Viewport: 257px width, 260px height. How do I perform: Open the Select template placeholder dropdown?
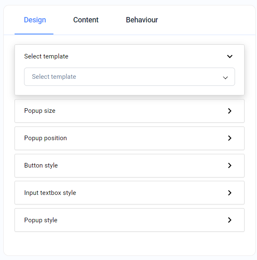pyautogui.click(x=54, y=77)
